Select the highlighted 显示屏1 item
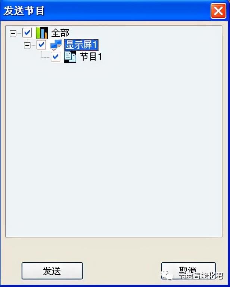This screenshot has width=230, height=287. [81, 45]
